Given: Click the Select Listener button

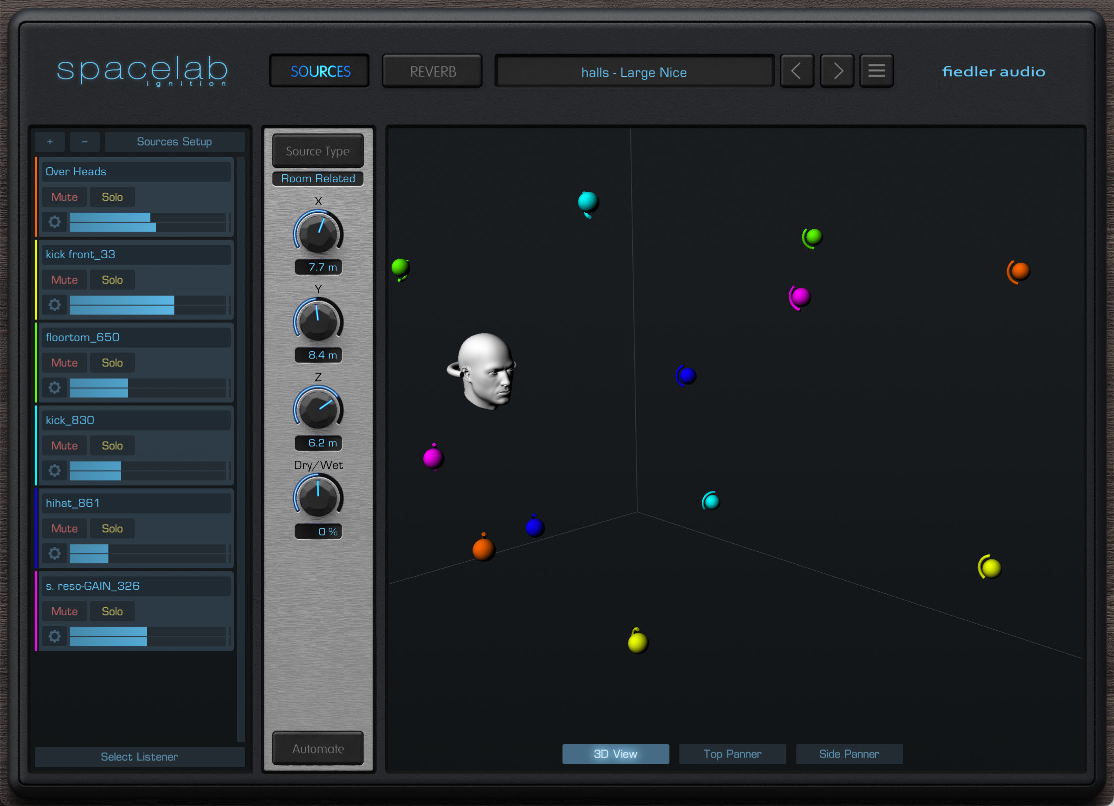Looking at the screenshot, I should [139, 757].
